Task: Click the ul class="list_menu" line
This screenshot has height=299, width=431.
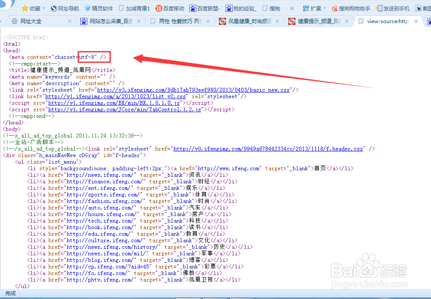Action: [x=48, y=162]
